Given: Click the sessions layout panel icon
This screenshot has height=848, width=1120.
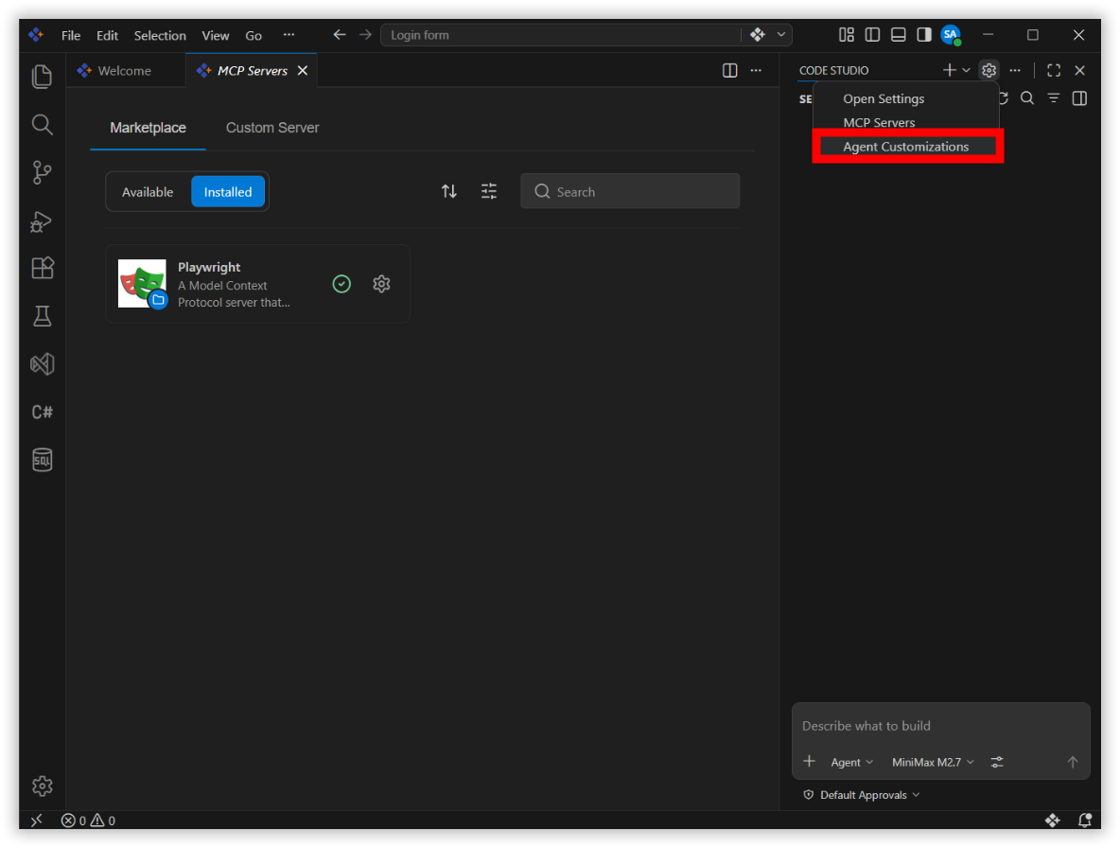Looking at the screenshot, I should click(1079, 97).
